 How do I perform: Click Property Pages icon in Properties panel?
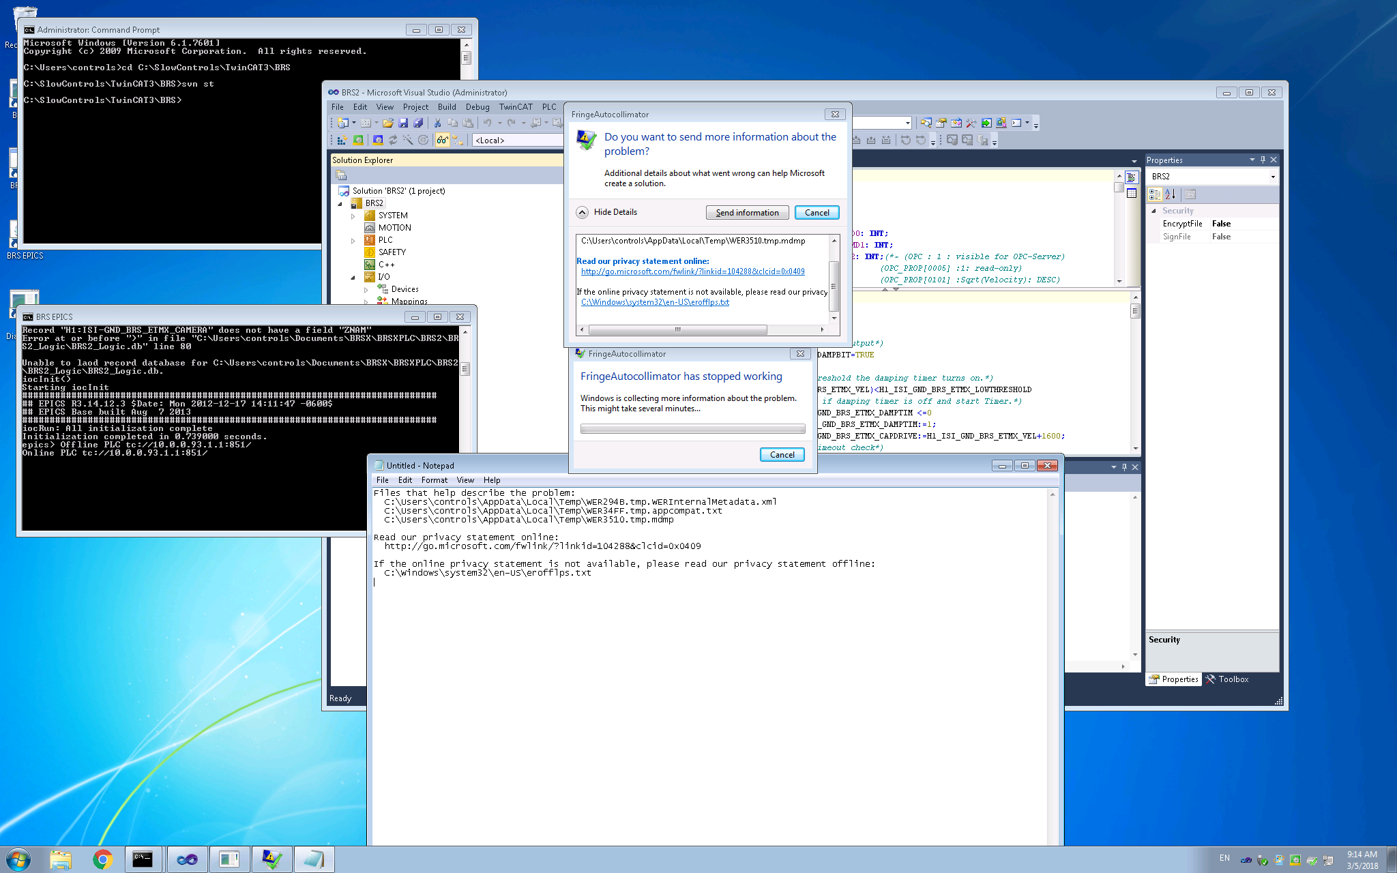tap(1190, 194)
